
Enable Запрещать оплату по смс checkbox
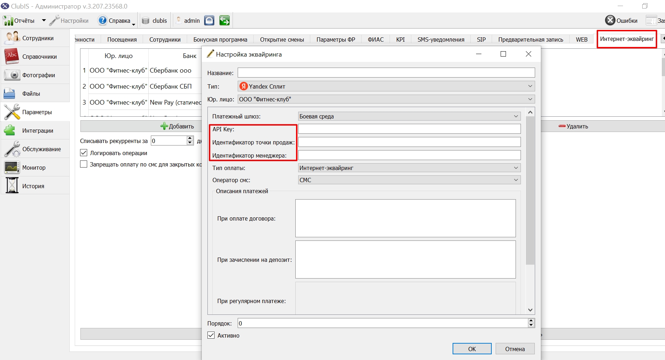coord(84,164)
